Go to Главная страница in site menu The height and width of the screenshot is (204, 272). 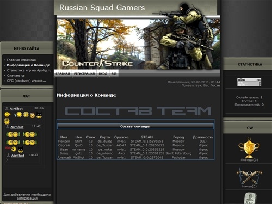(21, 60)
